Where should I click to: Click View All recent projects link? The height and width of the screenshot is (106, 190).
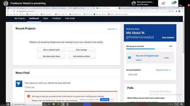pyautogui.click(x=112, y=29)
